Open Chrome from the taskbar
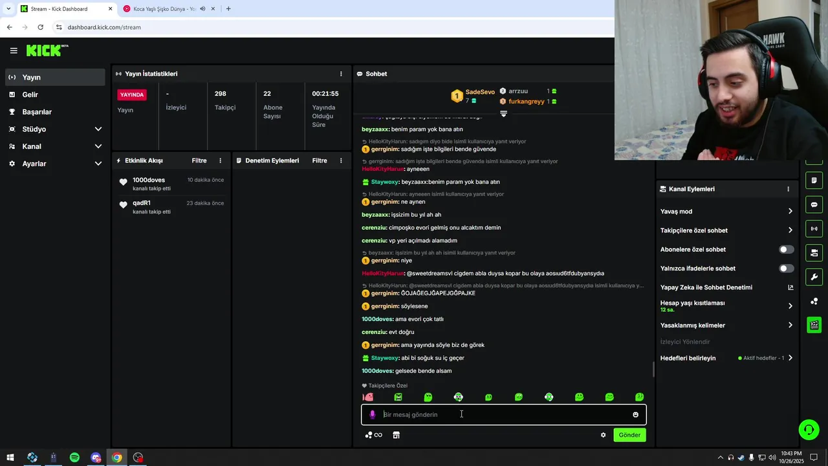Viewport: 828px width, 466px height. point(116,458)
